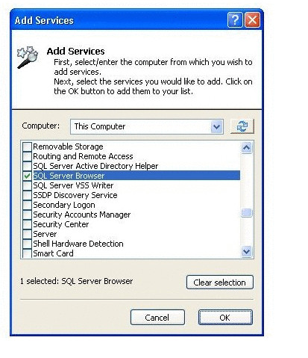
Task: Click the refresh services icon button
Action: pos(242,126)
